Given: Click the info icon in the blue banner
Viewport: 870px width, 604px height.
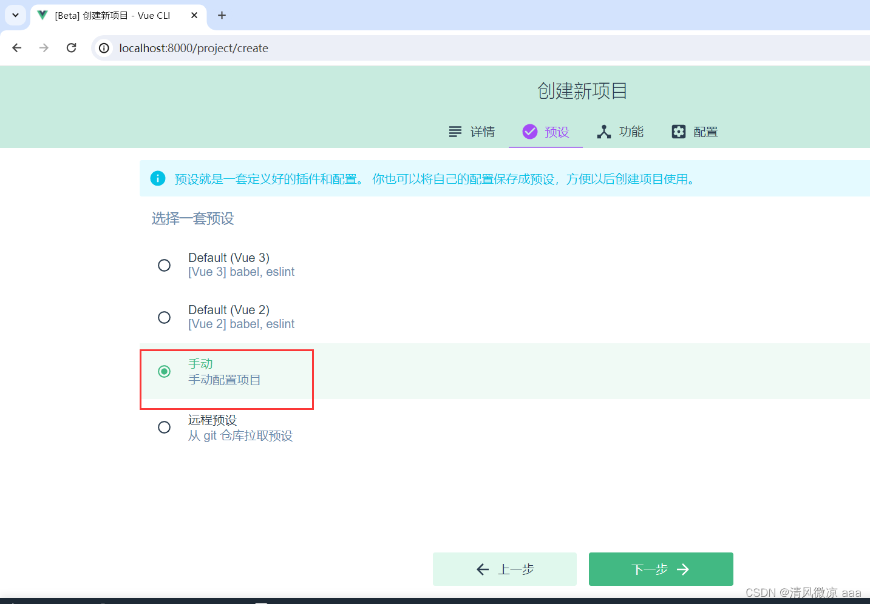Looking at the screenshot, I should click(x=158, y=178).
